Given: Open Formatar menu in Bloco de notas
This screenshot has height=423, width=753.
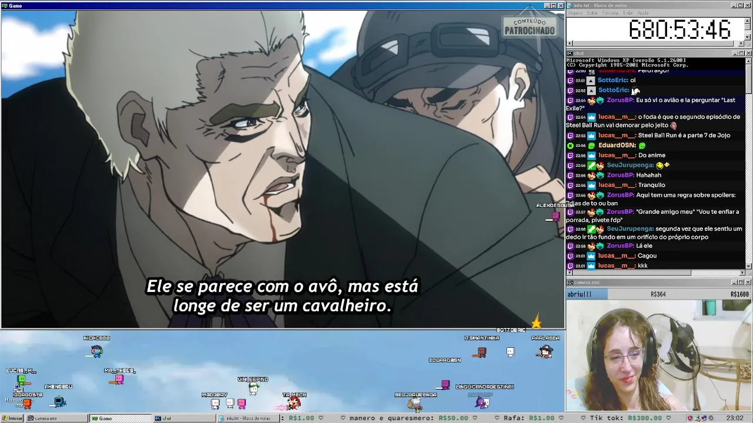Looking at the screenshot, I should coord(611,13).
